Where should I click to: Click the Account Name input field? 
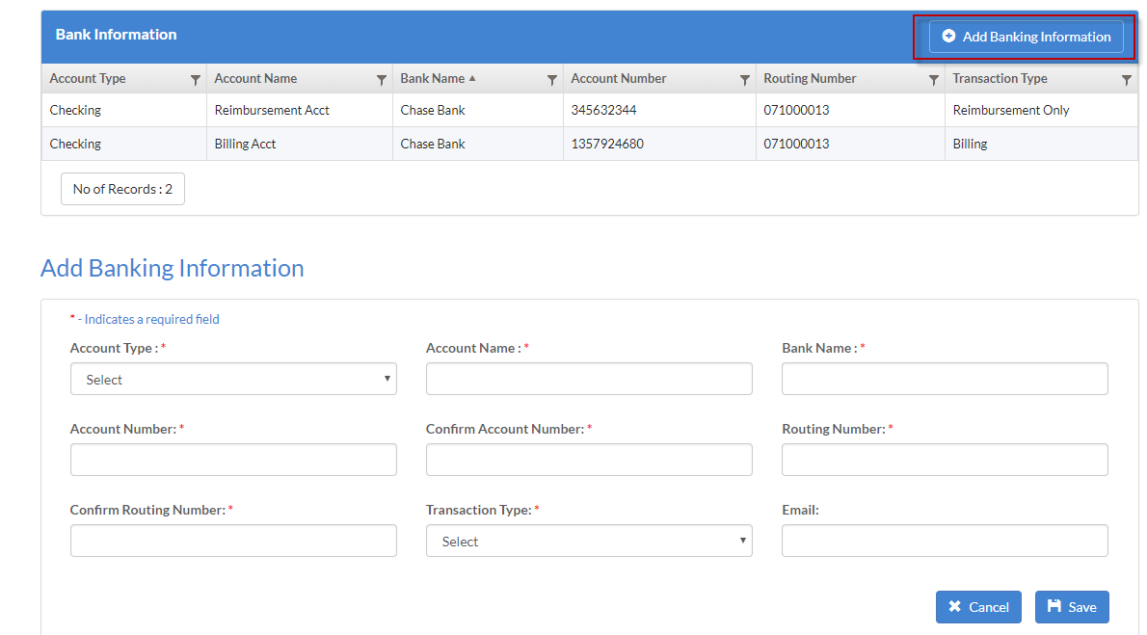coord(589,379)
